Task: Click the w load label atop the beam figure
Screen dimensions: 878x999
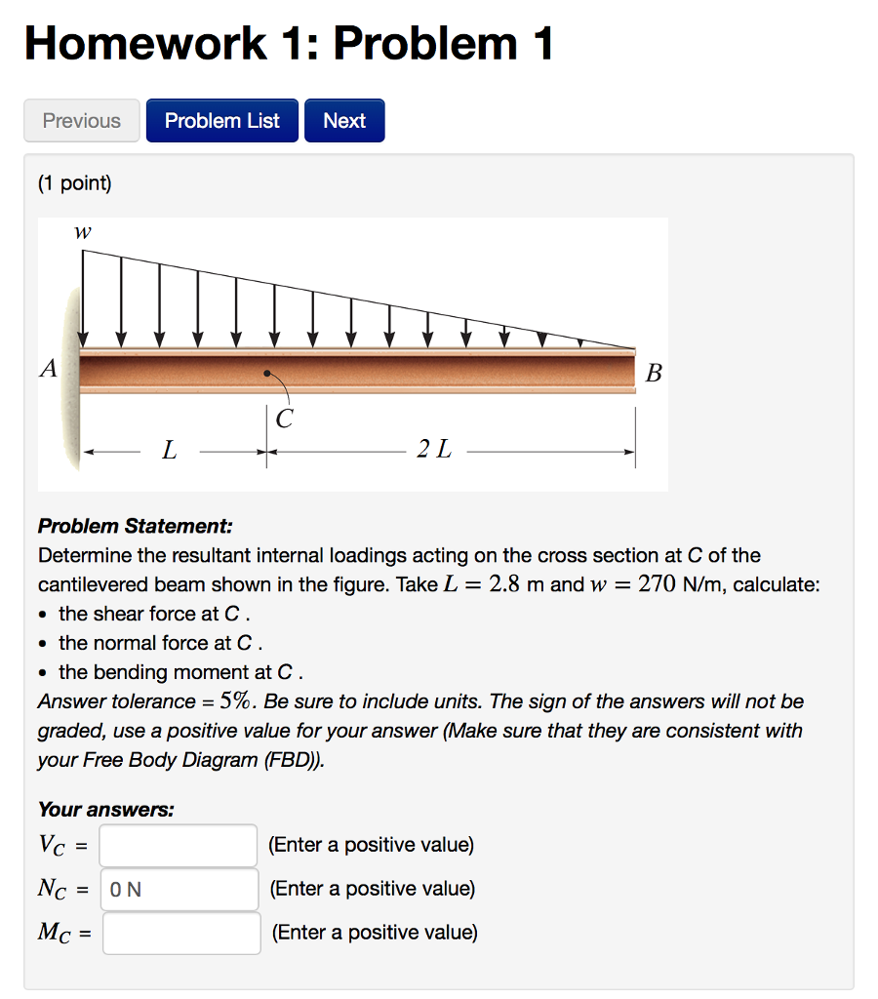Action: [83, 232]
